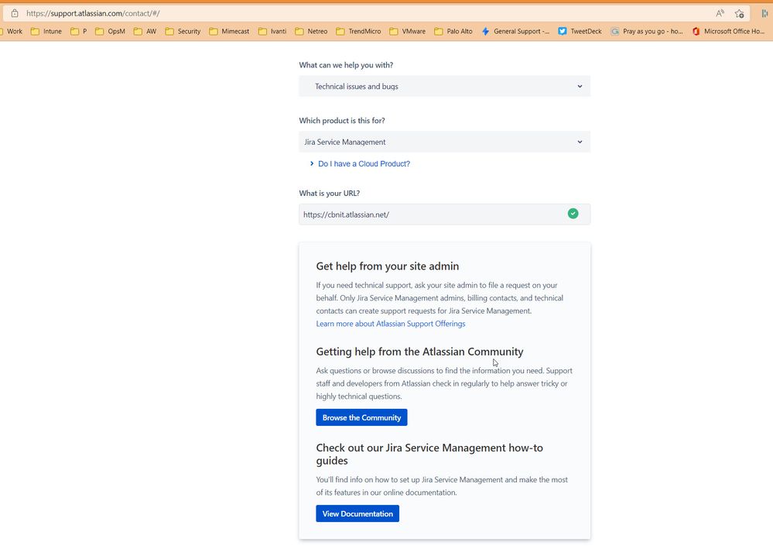Image resolution: width=773 pixels, height=556 pixels.
Task: Open the 'What can we help you with' dropdown
Action: click(445, 86)
